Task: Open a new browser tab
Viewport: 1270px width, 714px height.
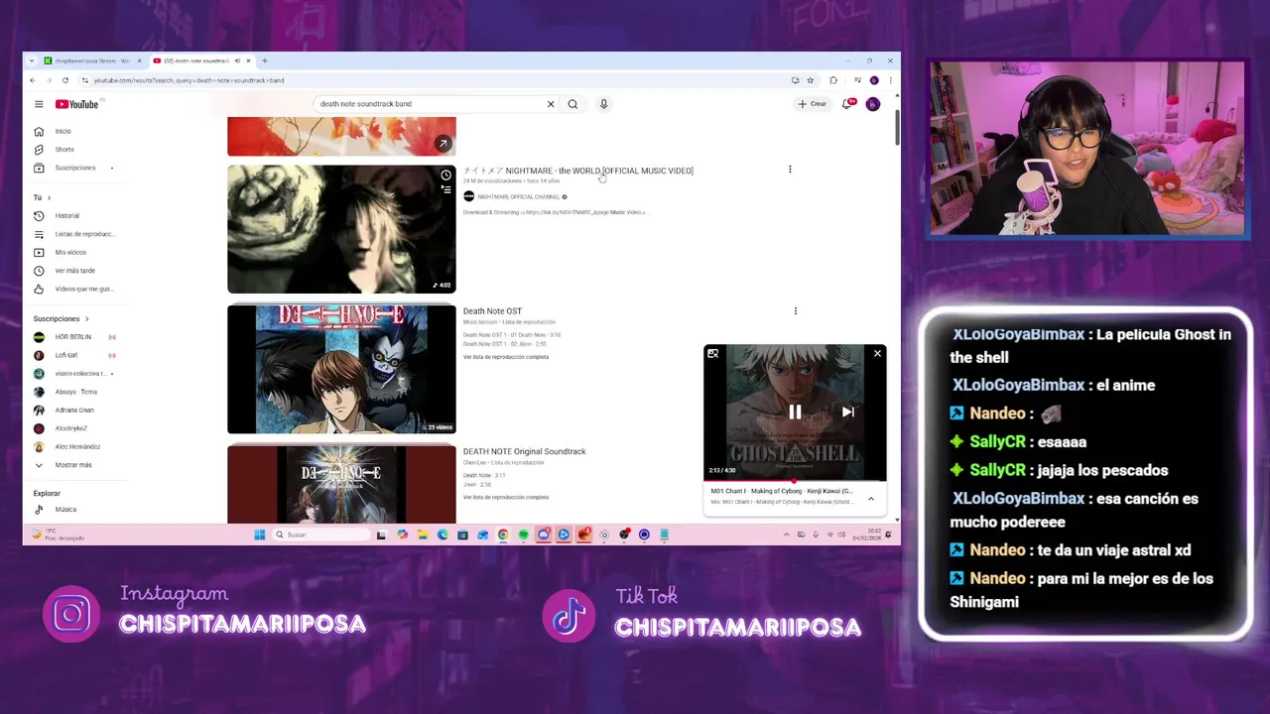Action: click(x=265, y=60)
